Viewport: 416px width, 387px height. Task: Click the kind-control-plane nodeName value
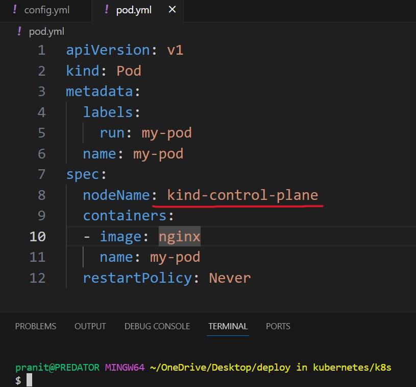tap(242, 195)
